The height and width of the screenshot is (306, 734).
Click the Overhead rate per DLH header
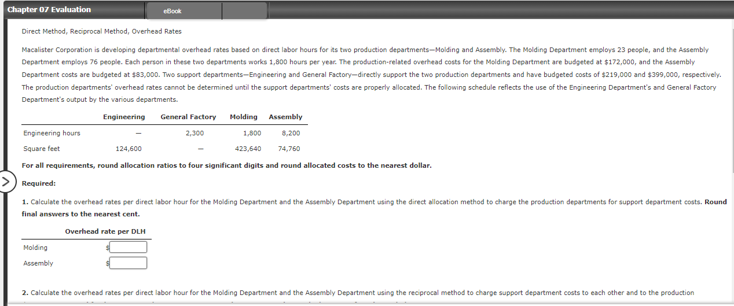[105, 231]
